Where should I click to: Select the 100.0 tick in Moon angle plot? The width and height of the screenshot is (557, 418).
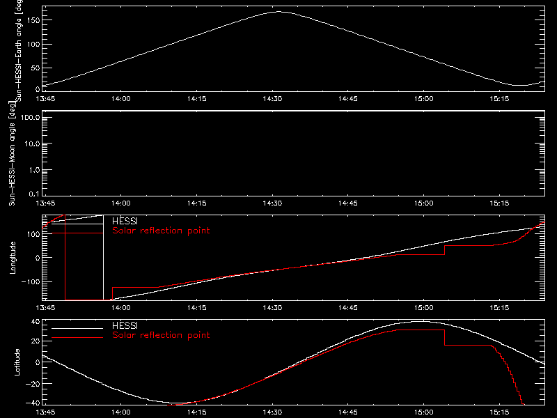[31, 118]
